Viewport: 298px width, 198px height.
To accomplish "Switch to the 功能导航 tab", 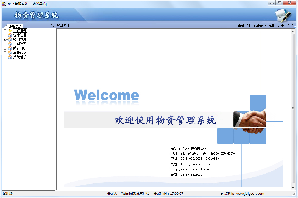I will (15, 26).
